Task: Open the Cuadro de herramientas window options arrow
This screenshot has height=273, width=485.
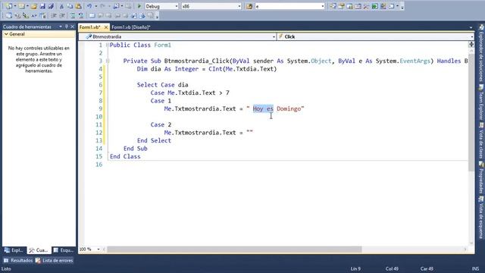Action: point(61,27)
